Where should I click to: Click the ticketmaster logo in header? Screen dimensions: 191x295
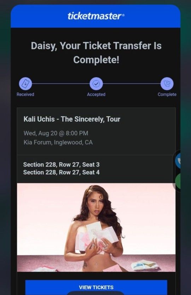[x=96, y=16]
